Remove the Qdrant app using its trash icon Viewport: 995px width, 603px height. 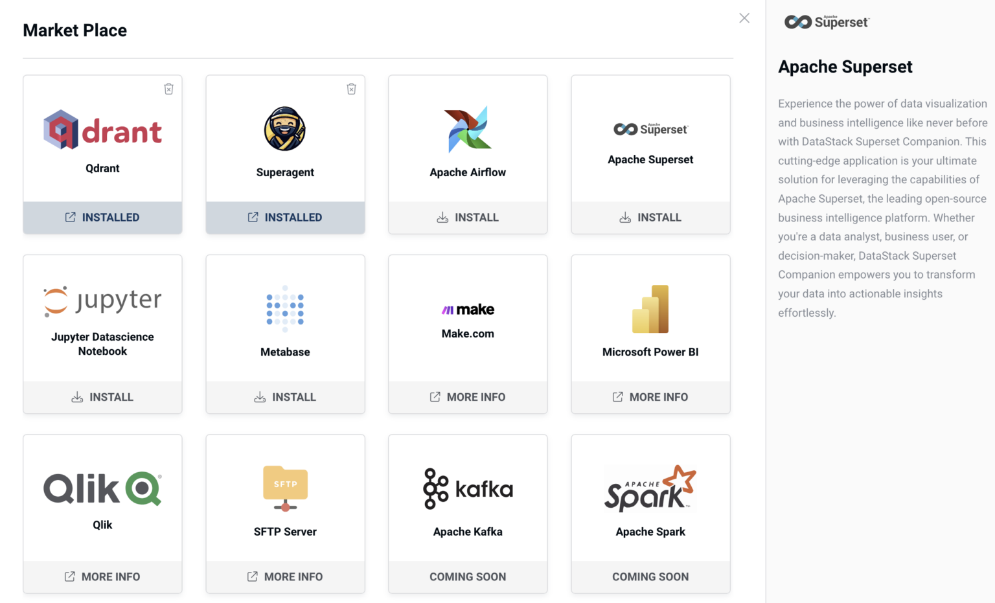(169, 89)
